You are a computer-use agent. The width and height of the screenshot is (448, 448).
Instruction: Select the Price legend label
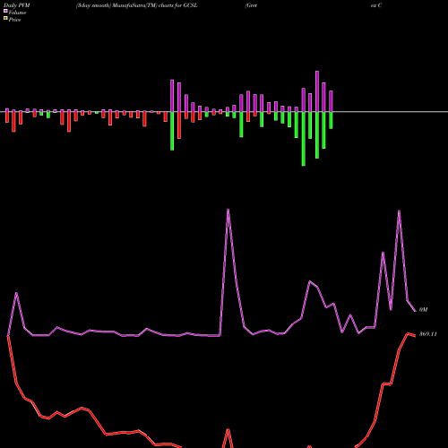pos(14,20)
